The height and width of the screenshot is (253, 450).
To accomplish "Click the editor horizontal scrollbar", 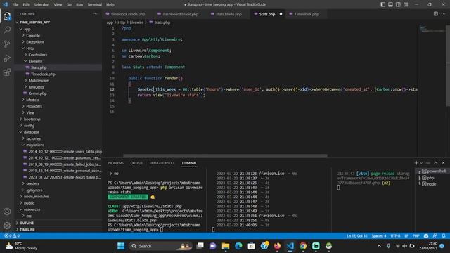I will 225,156.
